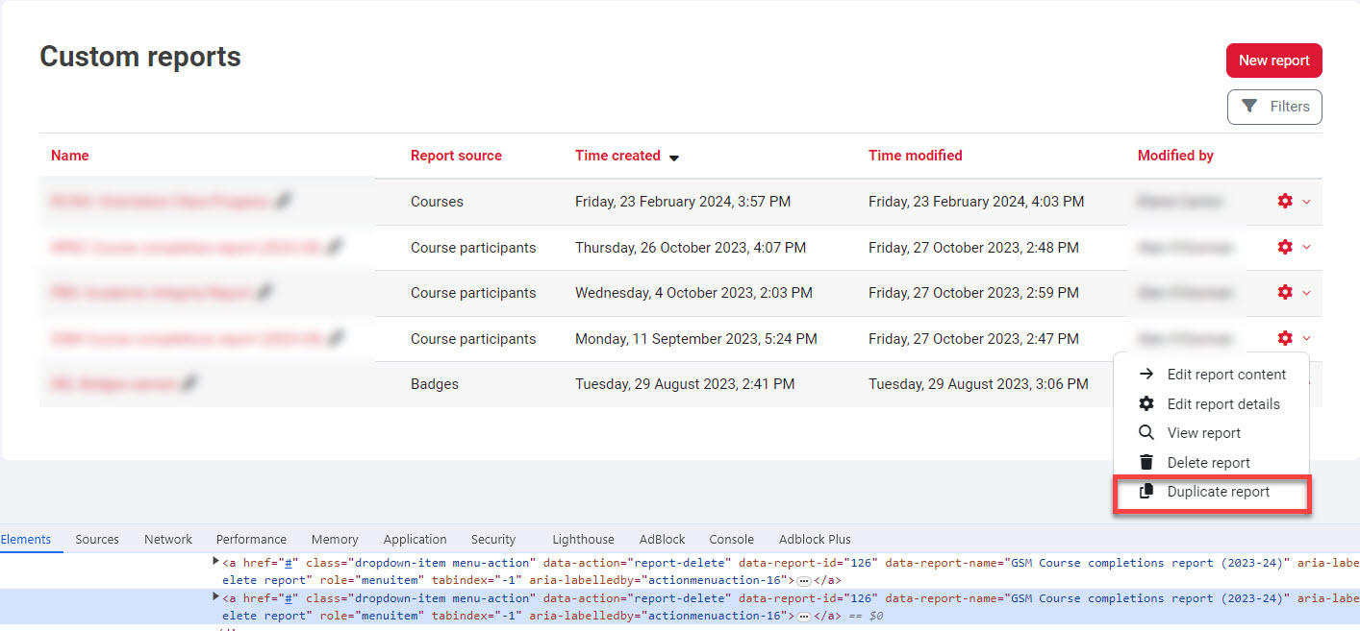Click Course participants in the 26 October 2023 row

pyautogui.click(x=473, y=248)
